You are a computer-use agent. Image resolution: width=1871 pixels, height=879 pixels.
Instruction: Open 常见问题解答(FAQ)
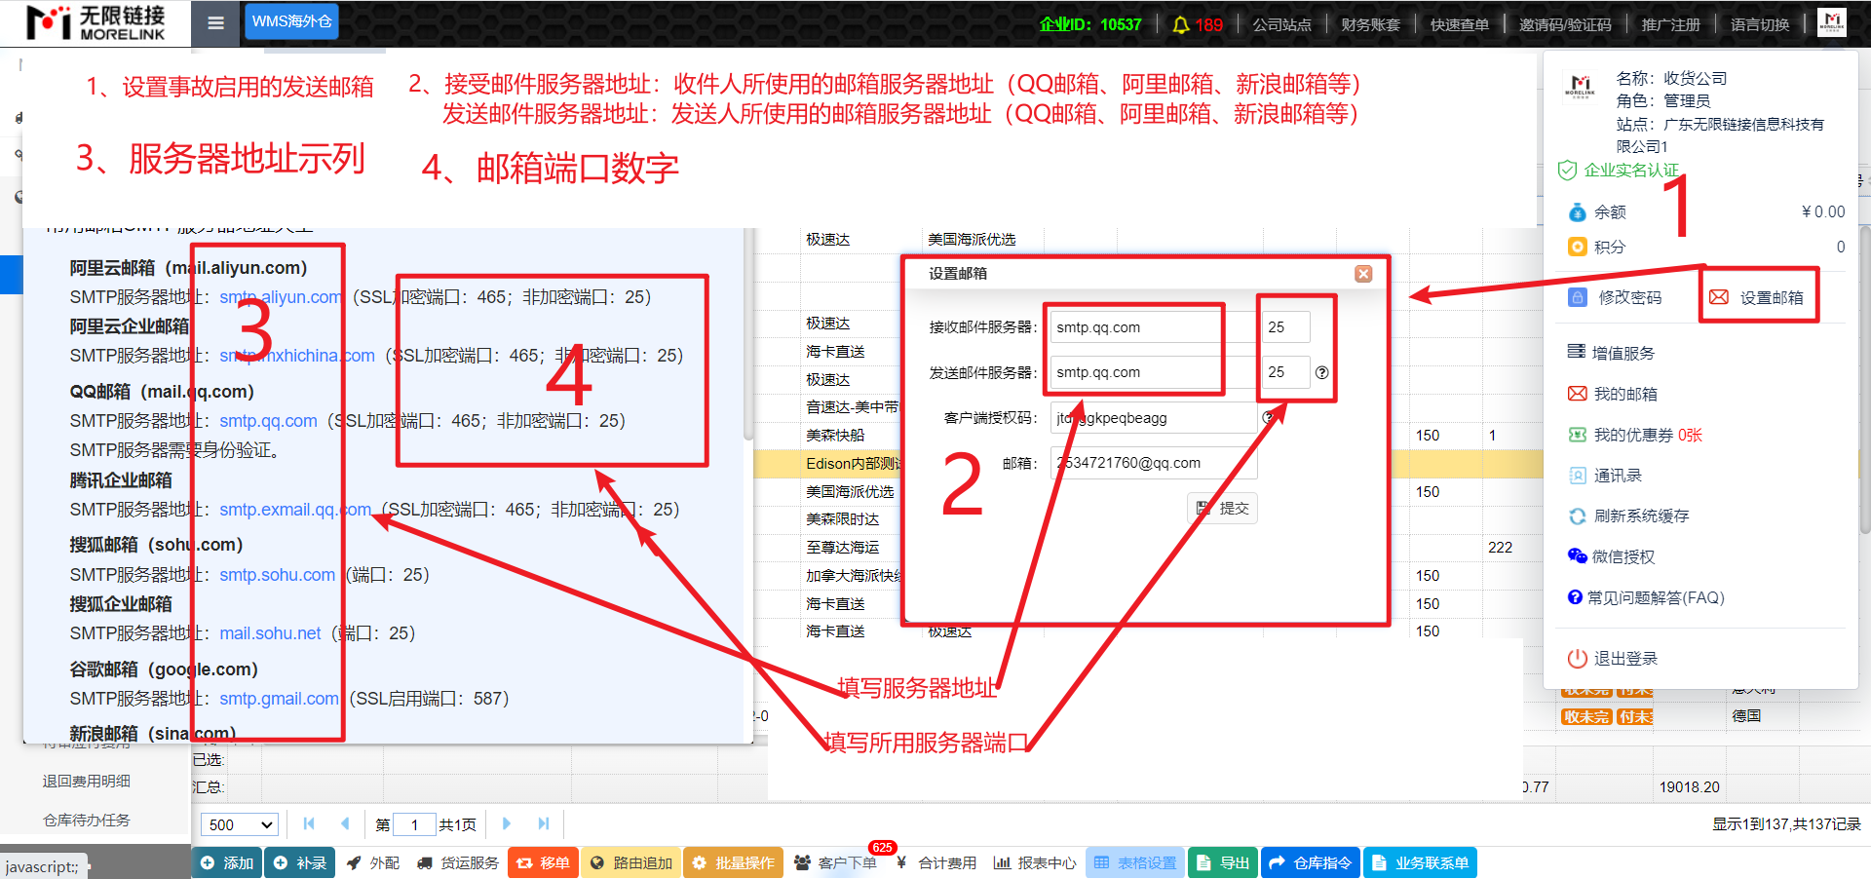pos(1646,597)
